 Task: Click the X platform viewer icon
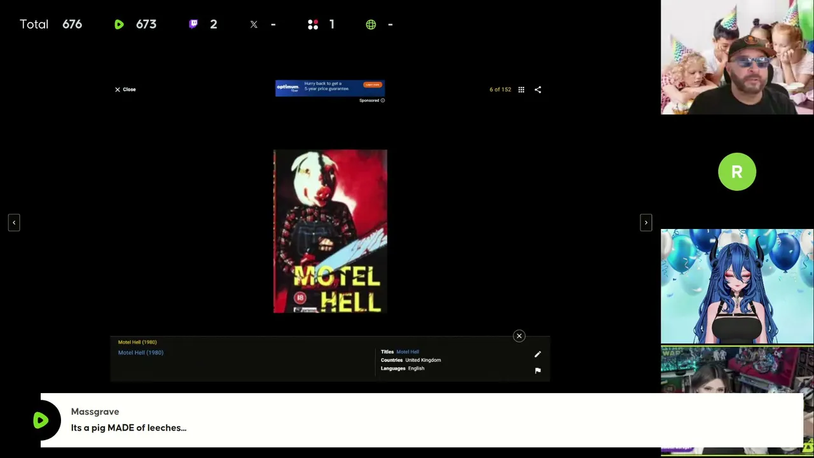click(254, 24)
